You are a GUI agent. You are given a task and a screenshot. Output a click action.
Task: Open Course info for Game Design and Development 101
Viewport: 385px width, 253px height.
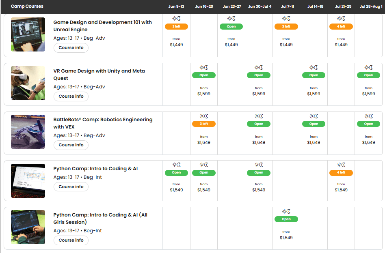pos(71,48)
